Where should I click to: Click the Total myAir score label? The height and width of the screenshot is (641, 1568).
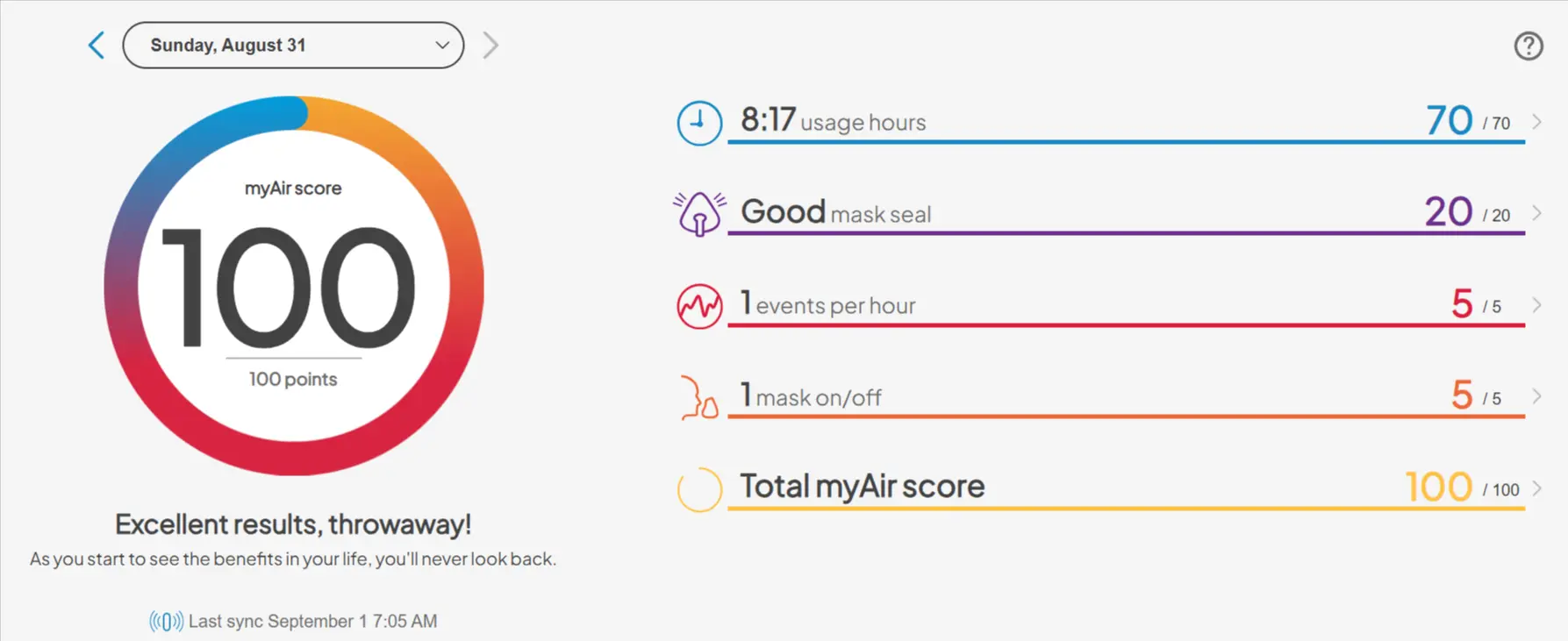pos(862,487)
